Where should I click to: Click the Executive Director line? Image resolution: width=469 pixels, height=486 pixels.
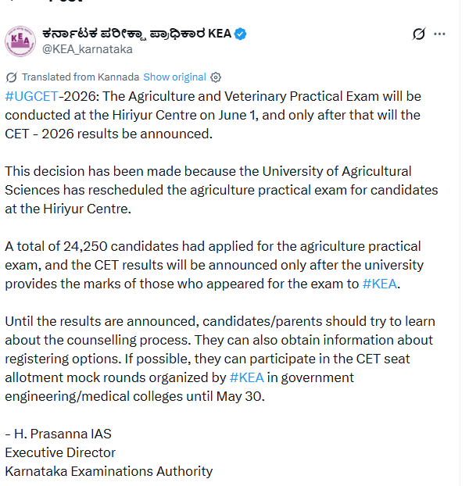60,453
